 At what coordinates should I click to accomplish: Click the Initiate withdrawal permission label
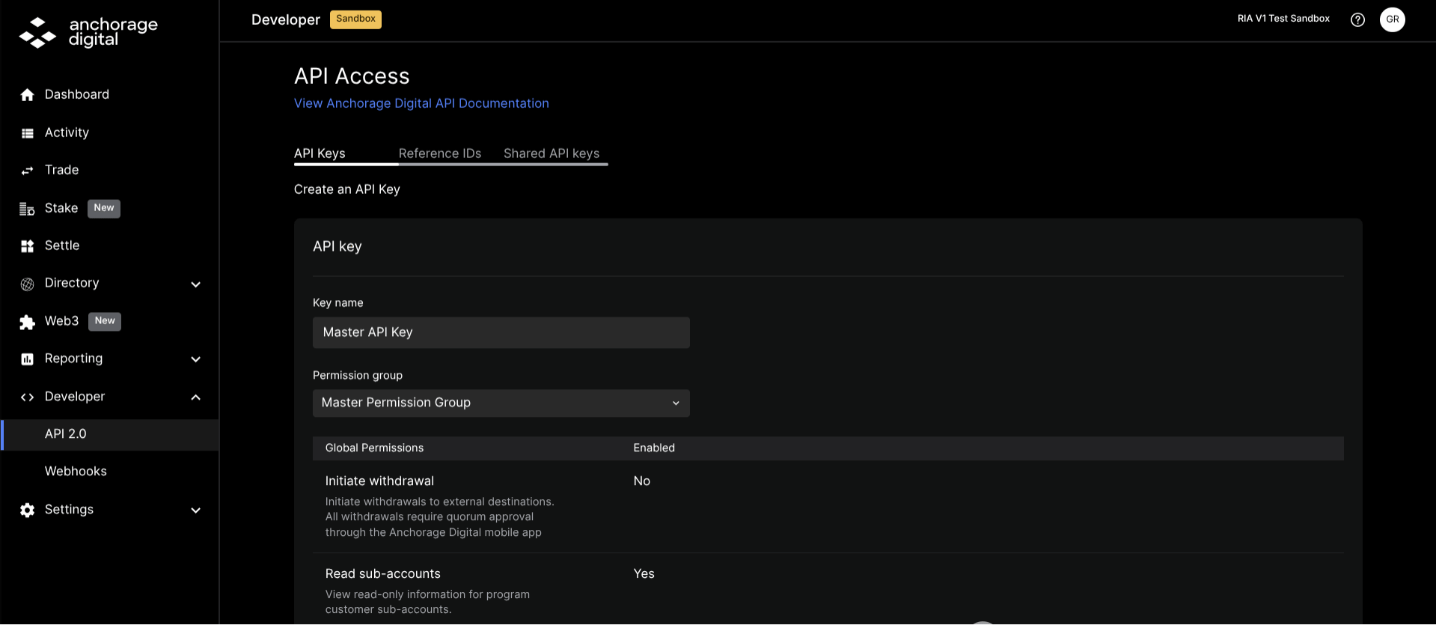(379, 481)
